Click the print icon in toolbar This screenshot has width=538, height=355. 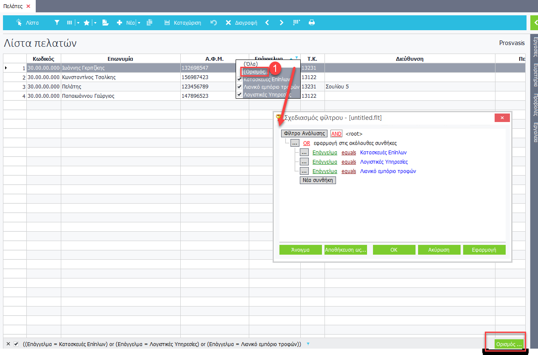pyautogui.click(x=312, y=23)
